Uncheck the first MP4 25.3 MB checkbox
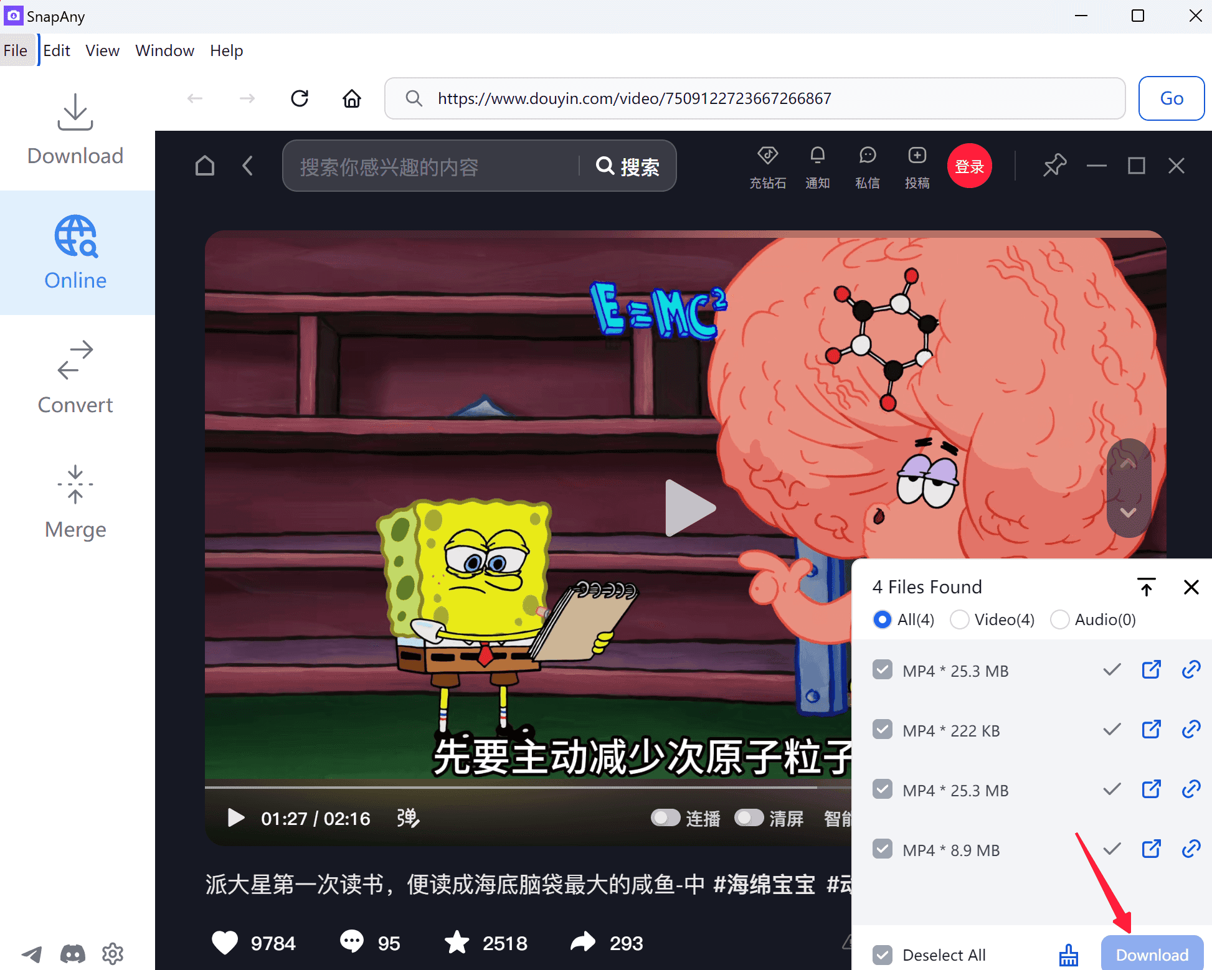The width and height of the screenshot is (1212, 970). pos(883,670)
